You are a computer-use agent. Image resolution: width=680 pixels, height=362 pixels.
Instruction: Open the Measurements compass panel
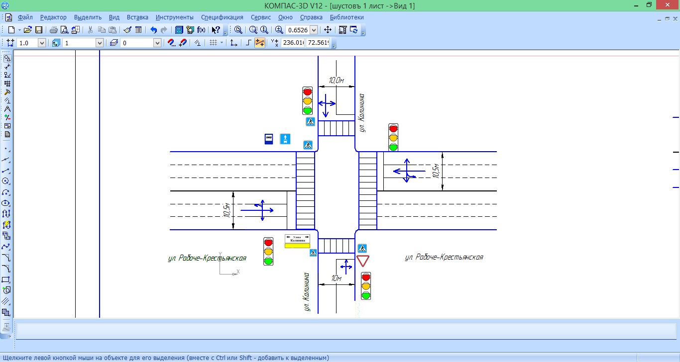tap(7, 109)
